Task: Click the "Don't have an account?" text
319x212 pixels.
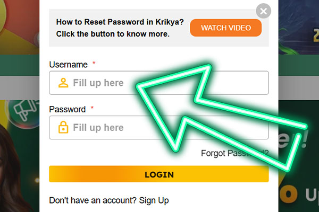Action: pos(93,200)
